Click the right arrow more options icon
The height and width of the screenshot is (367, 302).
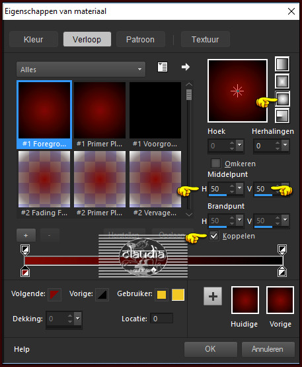pos(186,67)
